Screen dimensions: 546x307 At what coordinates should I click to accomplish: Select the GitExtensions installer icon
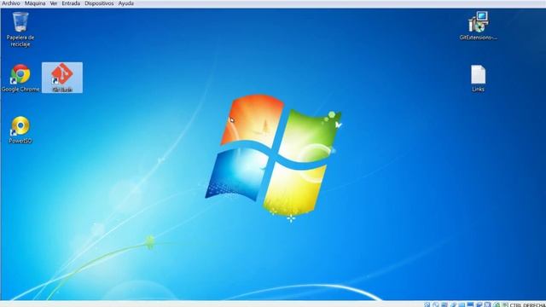click(x=478, y=26)
